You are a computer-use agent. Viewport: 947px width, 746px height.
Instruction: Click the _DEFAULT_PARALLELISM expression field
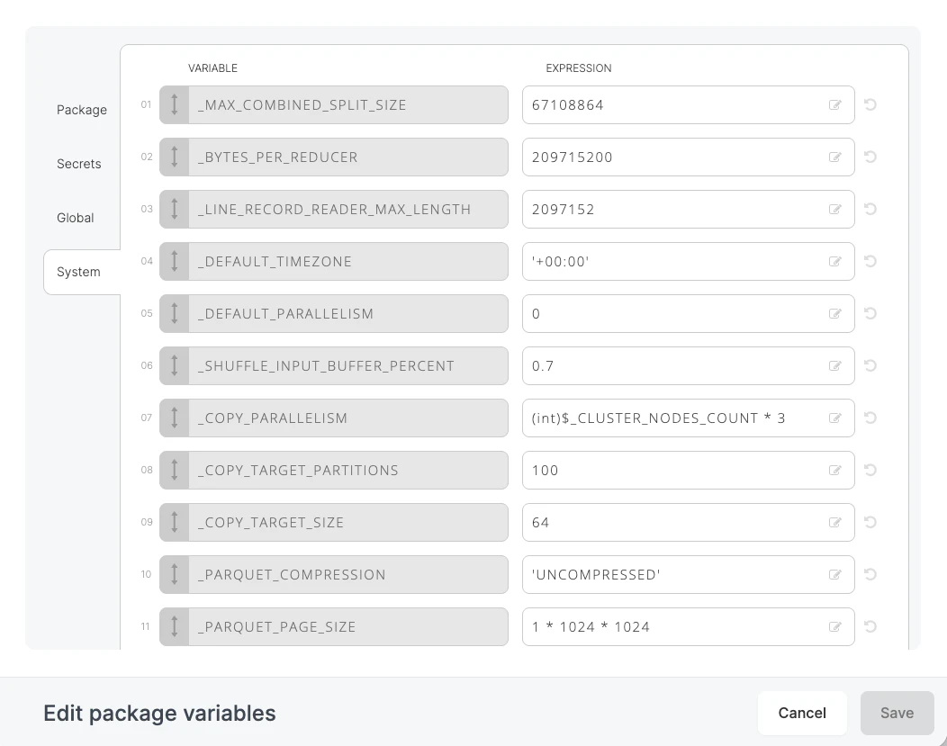click(x=688, y=314)
